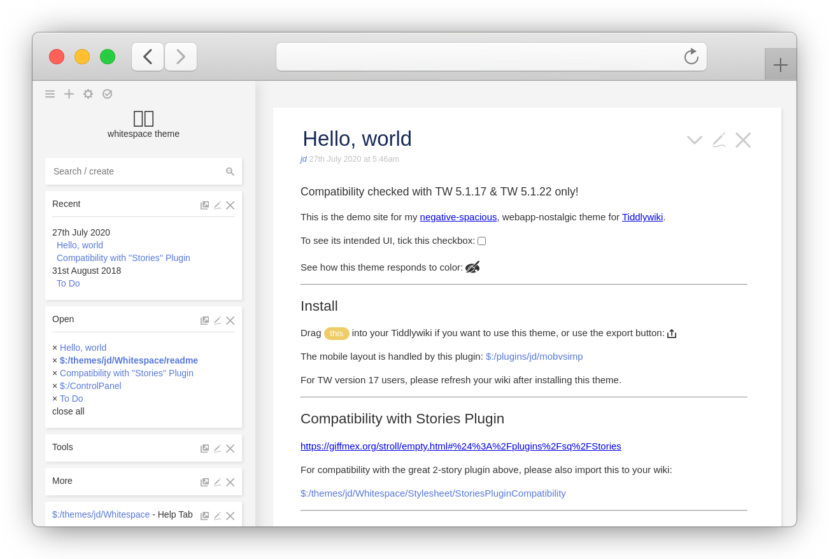The image size is (829, 559).
Task: Open the control panel via the gear icon
Action: click(x=88, y=94)
